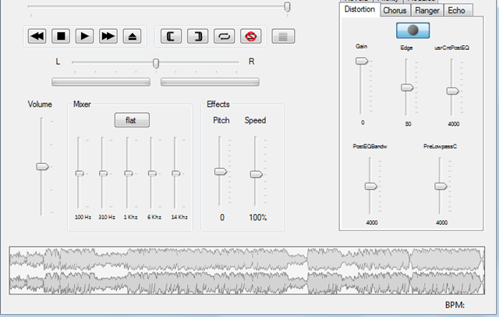499x317 pixels.
Task: Click the PostEQBandw value 4000
Action: point(372,223)
